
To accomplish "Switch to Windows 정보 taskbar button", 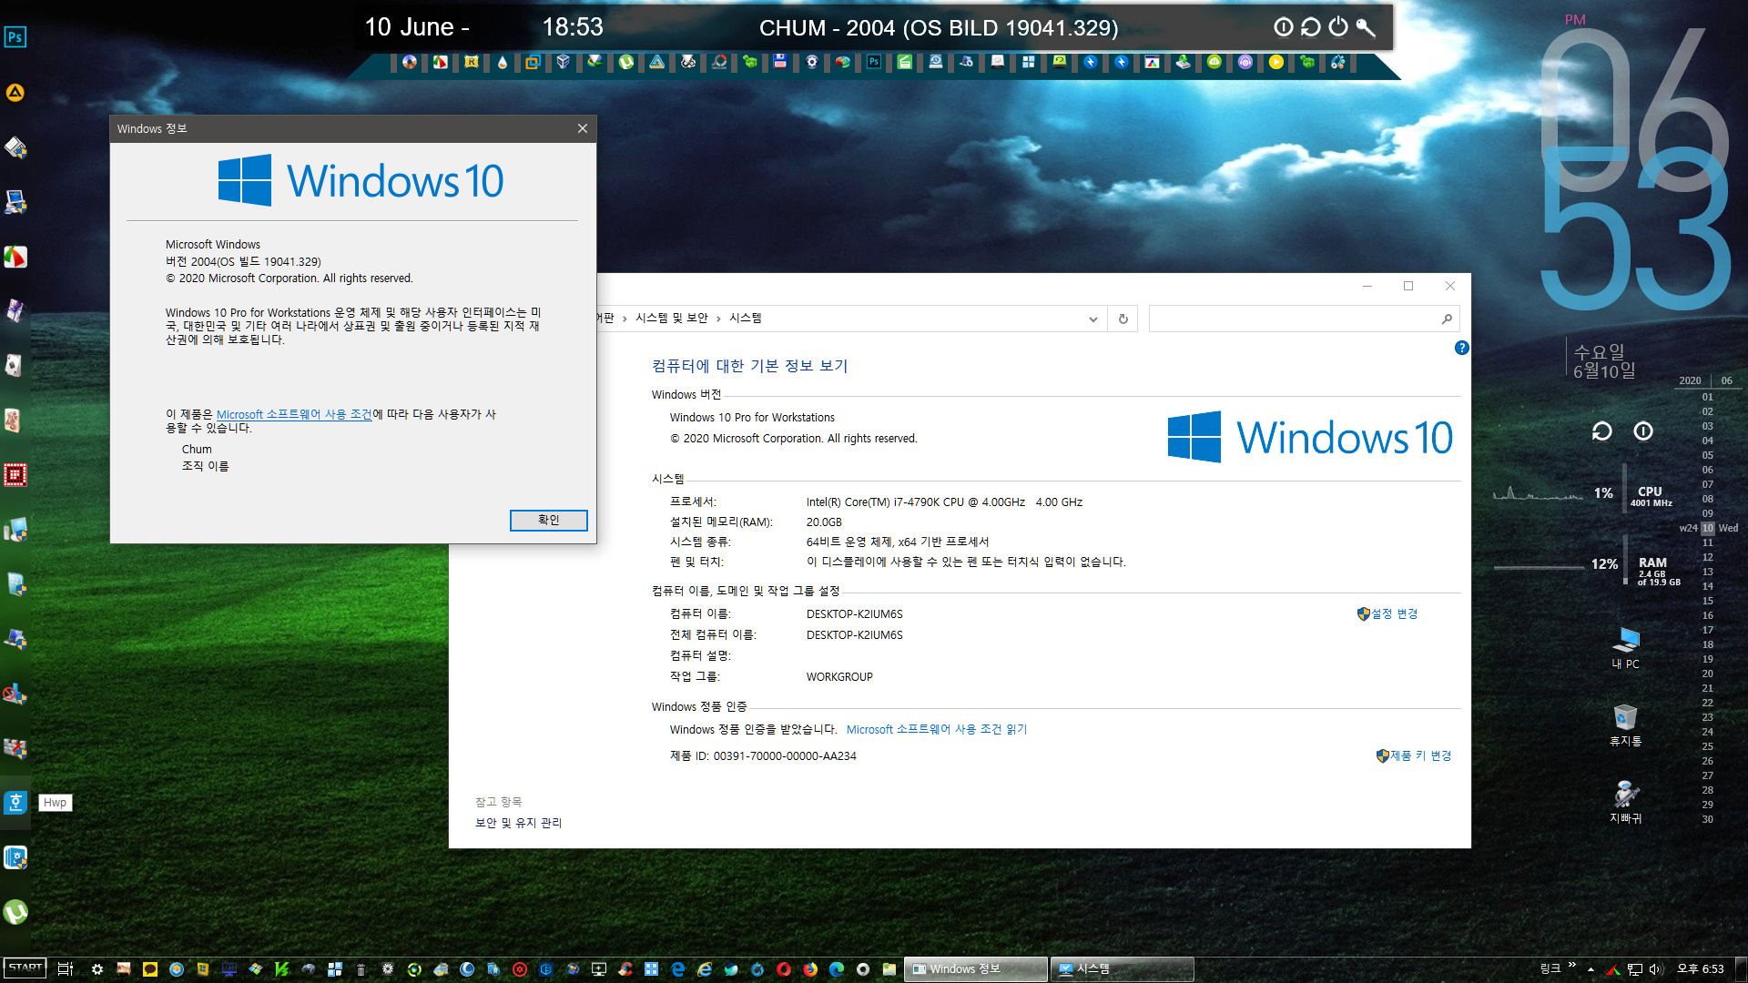I will (x=976, y=969).
